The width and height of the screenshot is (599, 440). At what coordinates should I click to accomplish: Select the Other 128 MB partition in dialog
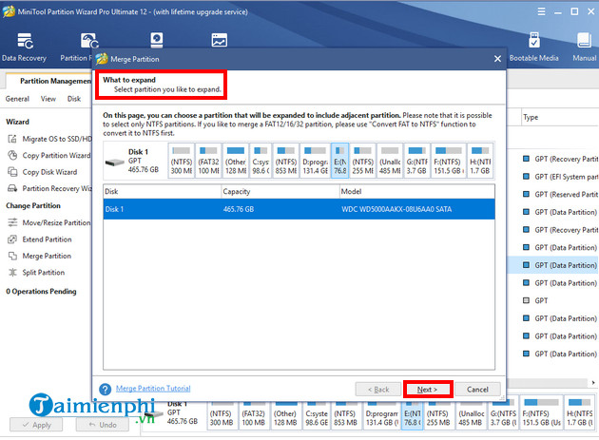[236, 161]
